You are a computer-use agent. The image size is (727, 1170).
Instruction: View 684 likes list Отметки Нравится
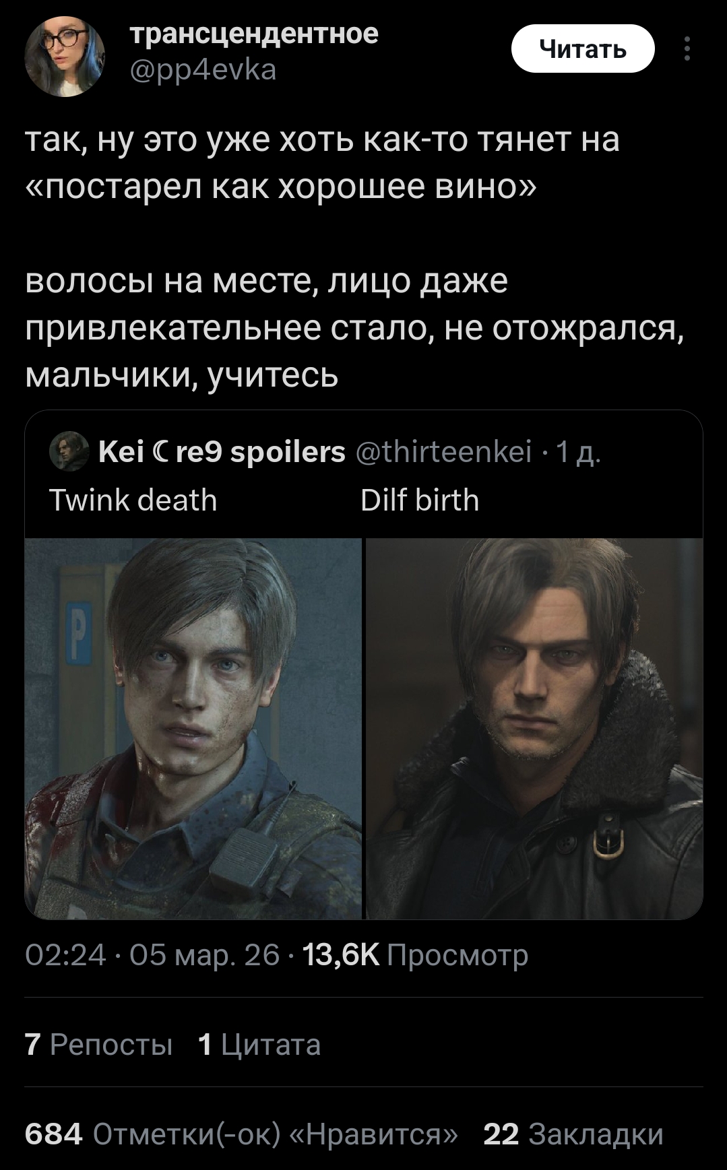click(x=241, y=1134)
